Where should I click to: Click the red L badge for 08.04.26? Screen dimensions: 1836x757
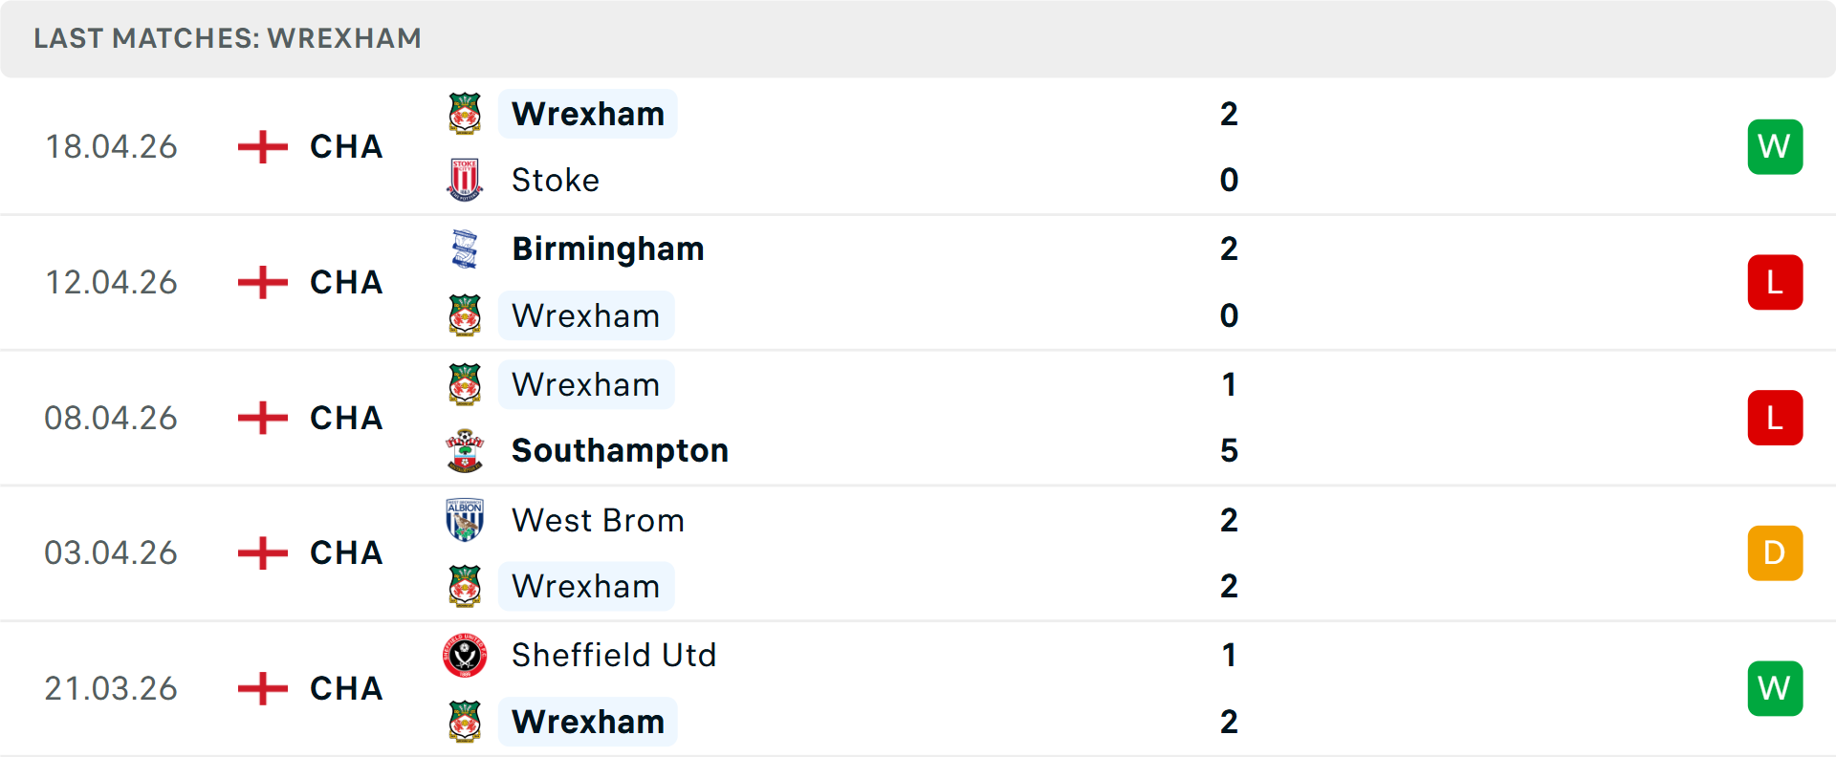click(1775, 418)
